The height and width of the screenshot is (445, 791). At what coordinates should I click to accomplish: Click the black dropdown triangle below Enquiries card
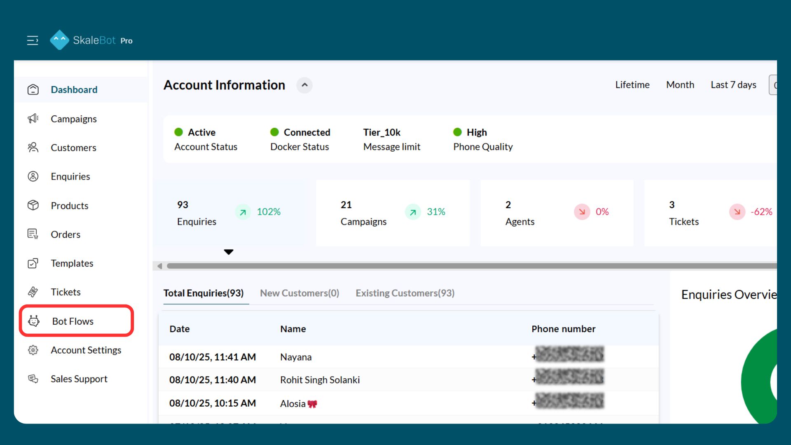click(x=229, y=252)
